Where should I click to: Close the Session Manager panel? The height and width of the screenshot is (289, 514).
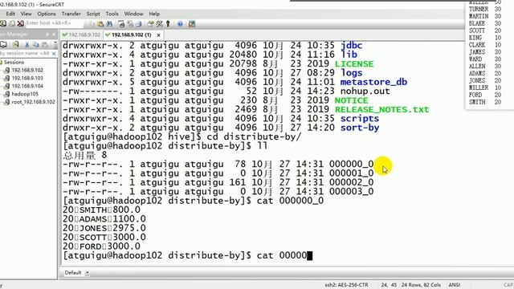pyautogui.click(x=54, y=34)
